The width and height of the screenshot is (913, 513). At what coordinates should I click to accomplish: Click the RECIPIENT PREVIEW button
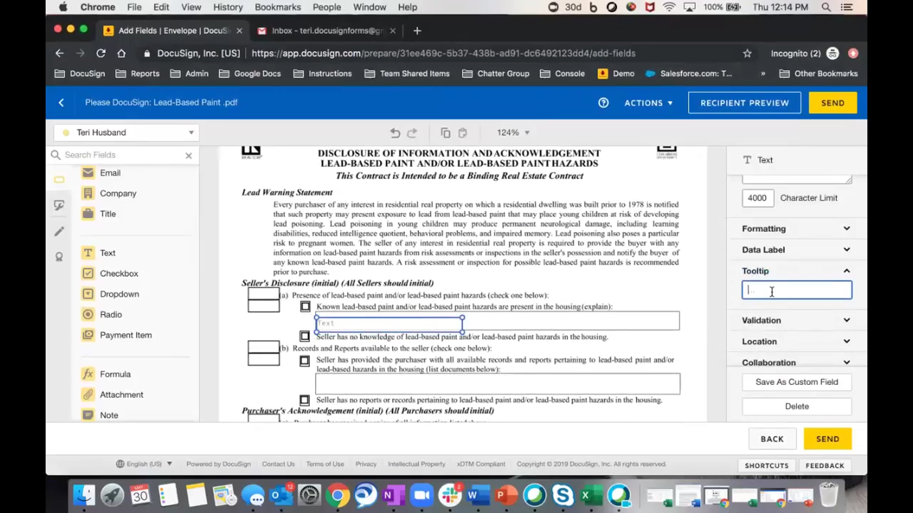tap(744, 103)
